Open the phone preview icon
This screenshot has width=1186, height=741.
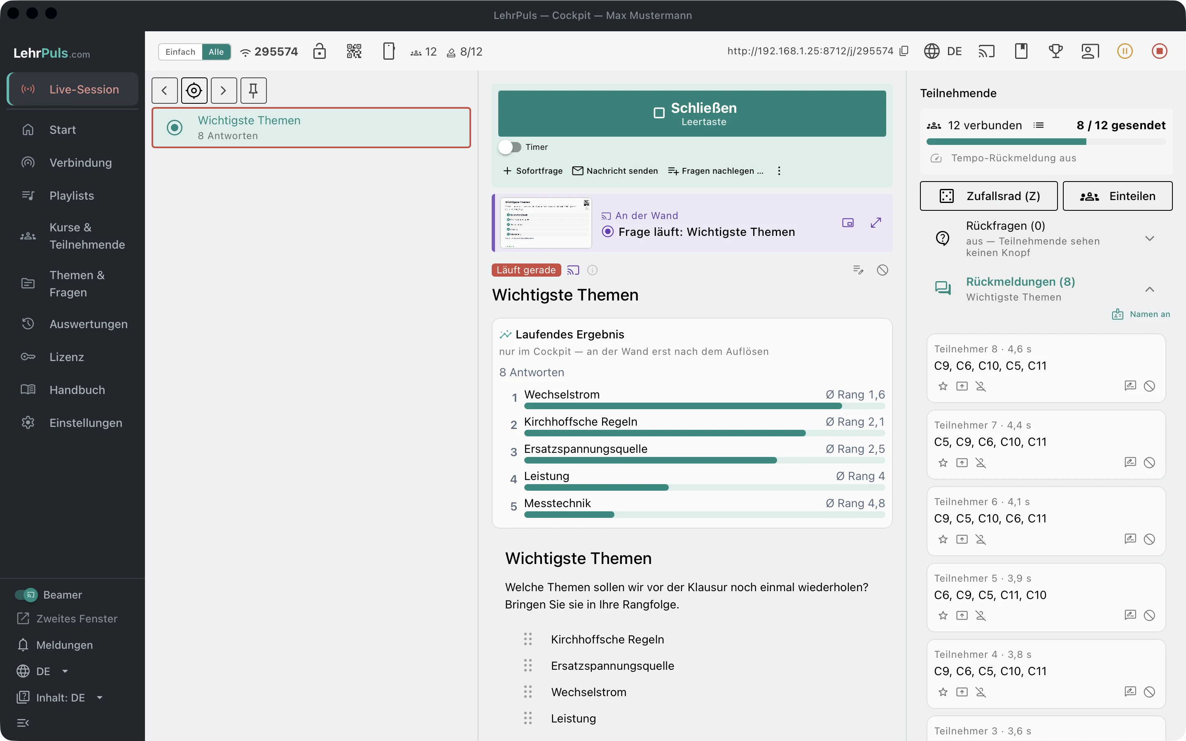coord(389,51)
